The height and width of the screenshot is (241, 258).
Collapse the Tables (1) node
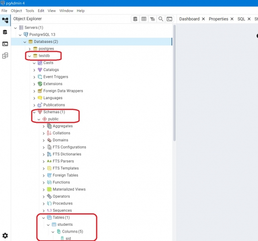44,218
